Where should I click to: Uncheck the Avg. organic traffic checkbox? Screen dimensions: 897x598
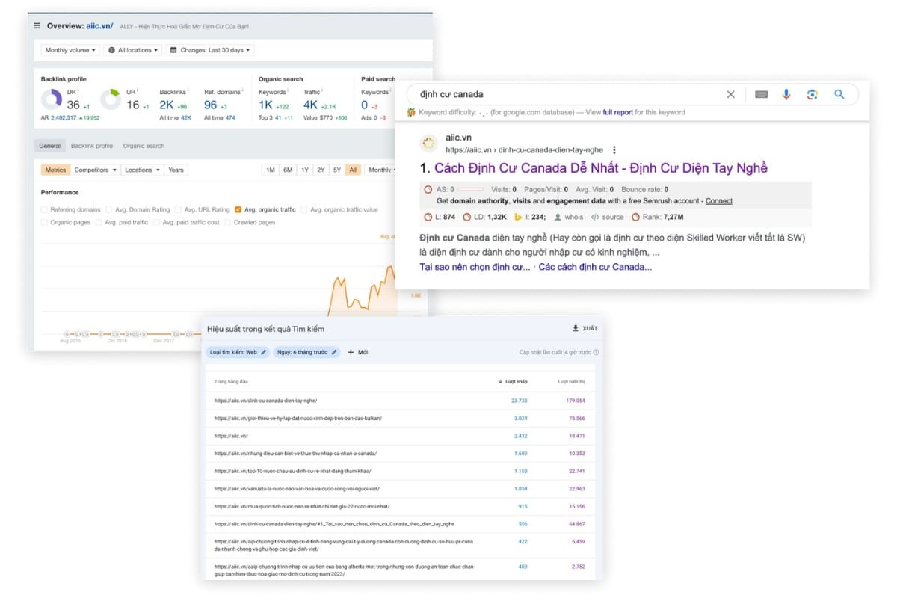pyautogui.click(x=238, y=210)
